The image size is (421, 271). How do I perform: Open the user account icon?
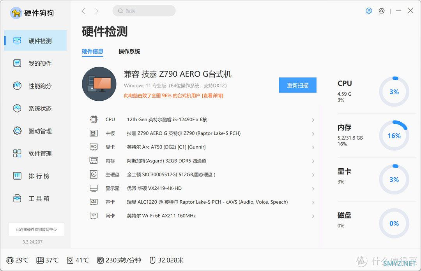coord(369,11)
